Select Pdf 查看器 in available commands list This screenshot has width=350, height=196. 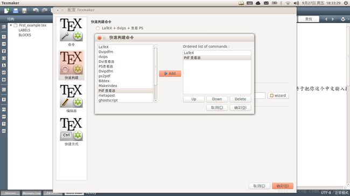(125, 91)
